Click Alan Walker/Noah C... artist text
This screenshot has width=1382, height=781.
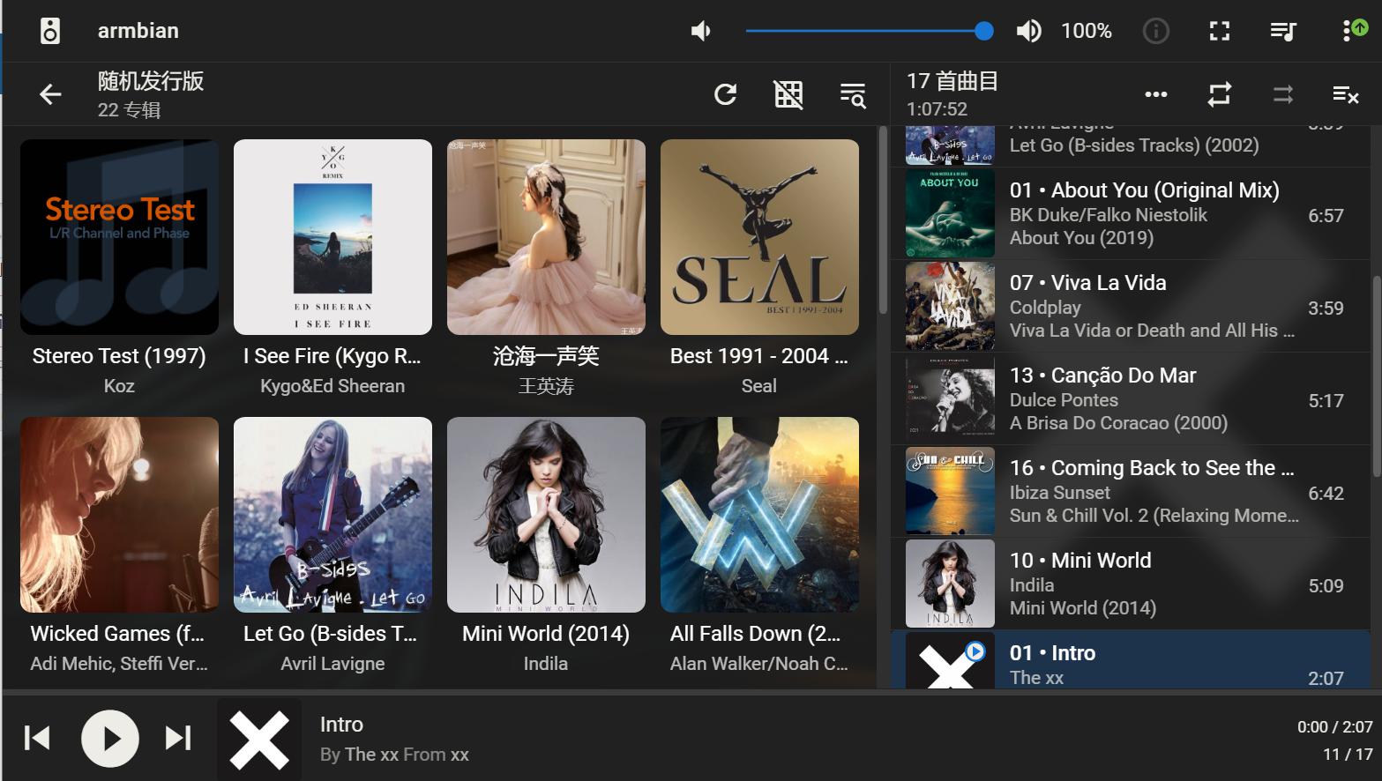[x=759, y=664]
